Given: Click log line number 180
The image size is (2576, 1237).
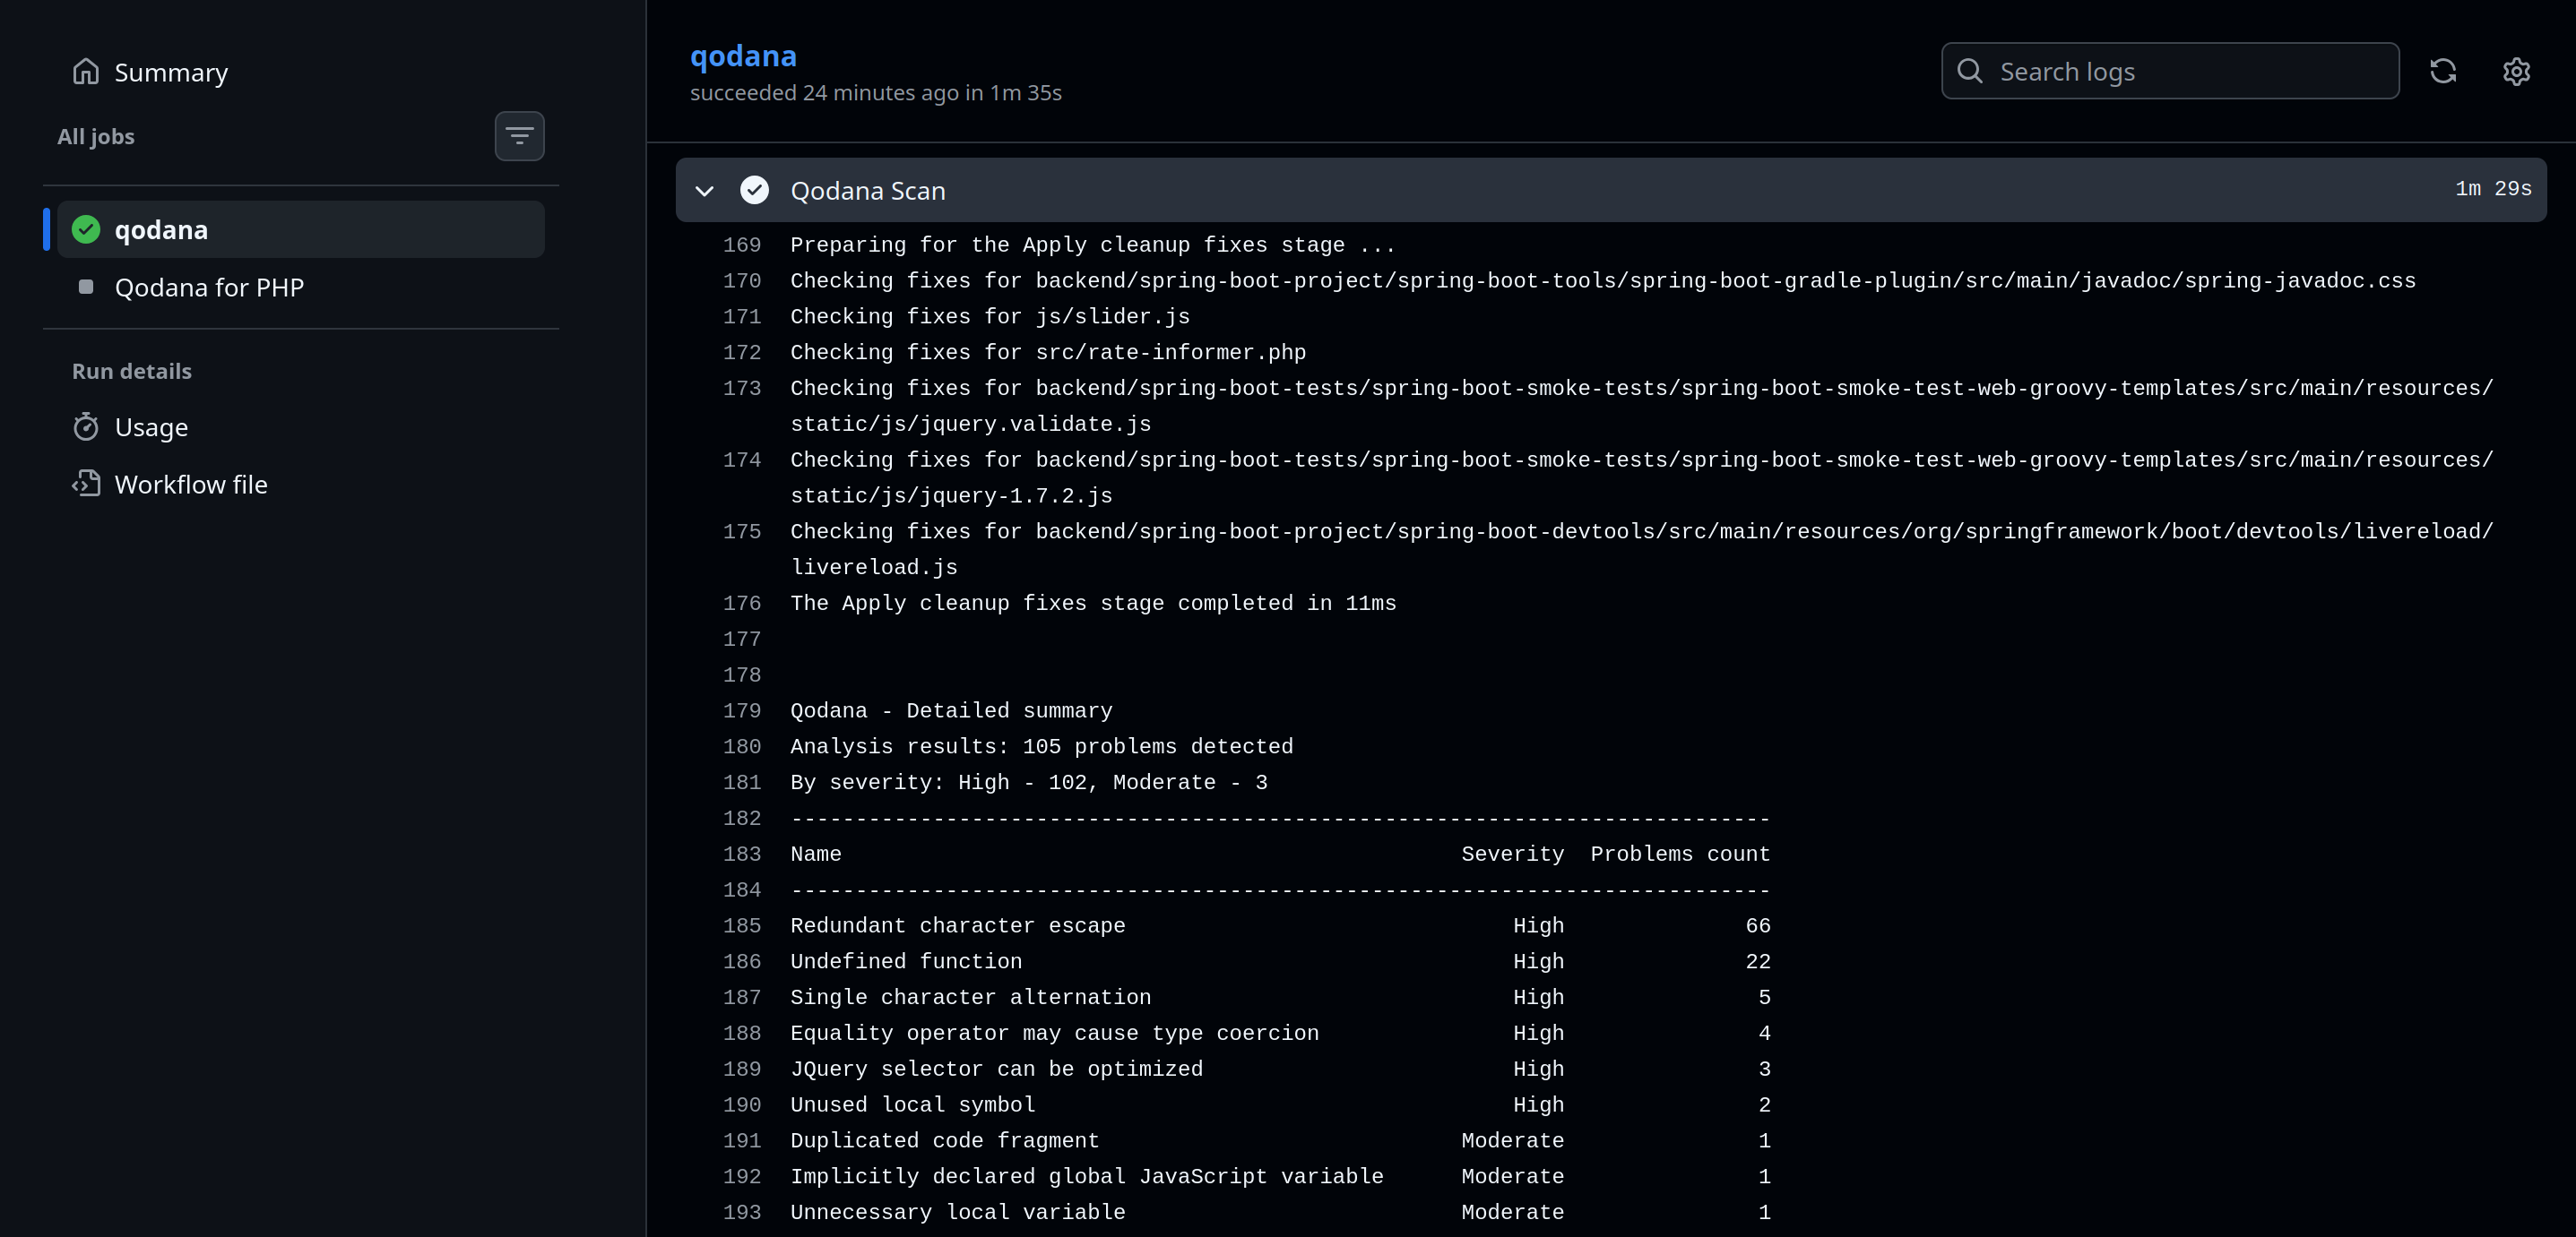Looking at the screenshot, I should pos(741,746).
